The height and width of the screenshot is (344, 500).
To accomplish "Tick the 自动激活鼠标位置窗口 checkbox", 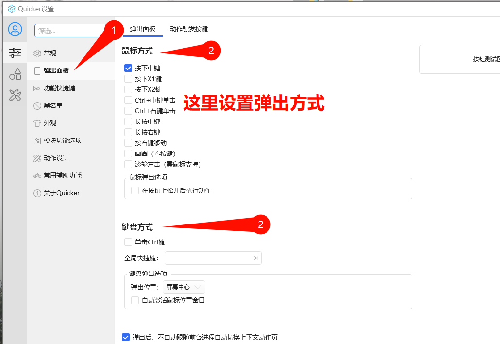I will tap(135, 300).
